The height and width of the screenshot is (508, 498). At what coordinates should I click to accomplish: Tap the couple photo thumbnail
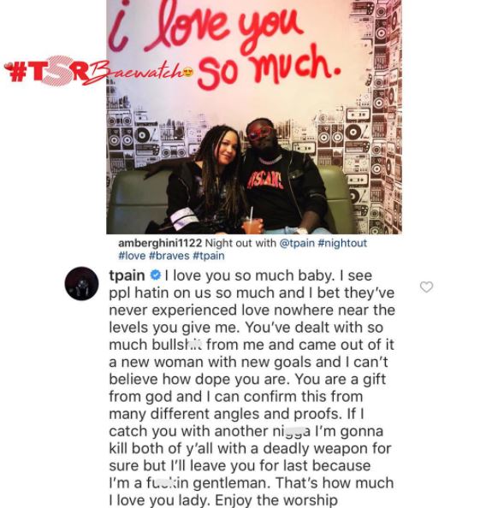point(254,117)
